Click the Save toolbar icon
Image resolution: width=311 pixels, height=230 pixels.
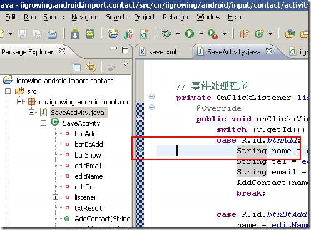pos(22,34)
